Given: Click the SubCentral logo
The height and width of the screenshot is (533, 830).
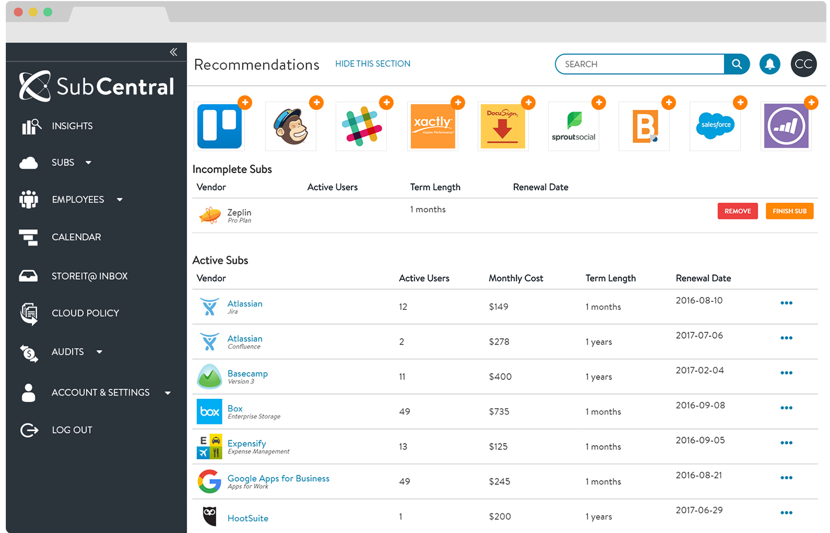Looking at the screenshot, I should tap(96, 86).
